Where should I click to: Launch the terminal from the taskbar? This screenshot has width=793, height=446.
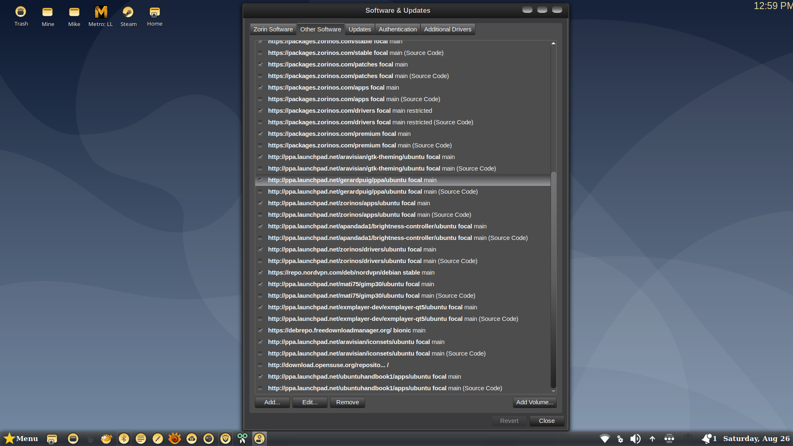[209, 439]
